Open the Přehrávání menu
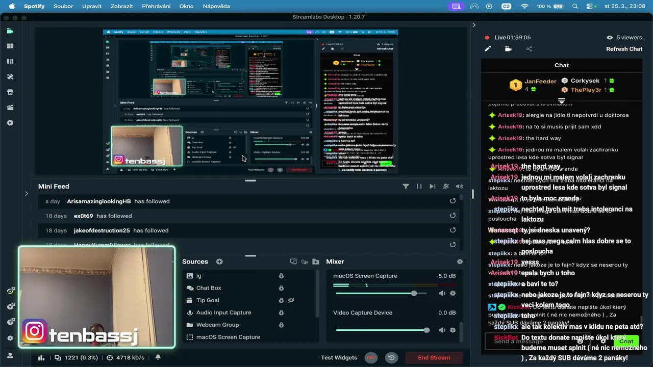Image resolution: width=653 pixels, height=367 pixels. coord(156,6)
